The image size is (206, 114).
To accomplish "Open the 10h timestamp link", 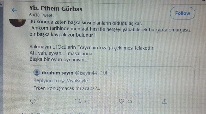I will point(104,73).
